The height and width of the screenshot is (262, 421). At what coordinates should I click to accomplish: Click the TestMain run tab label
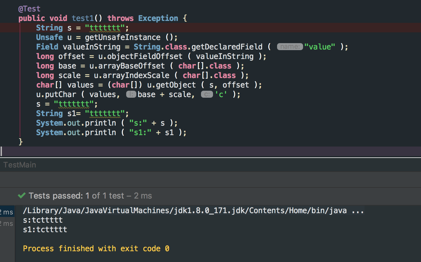coord(20,165)
